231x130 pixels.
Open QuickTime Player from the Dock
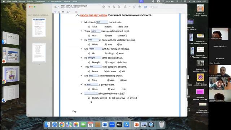151,125
